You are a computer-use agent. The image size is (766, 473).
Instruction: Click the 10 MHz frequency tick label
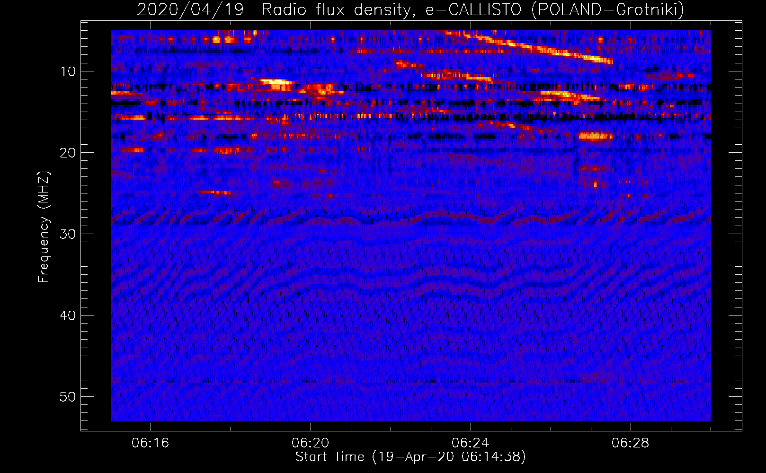(x=68, y=71)
